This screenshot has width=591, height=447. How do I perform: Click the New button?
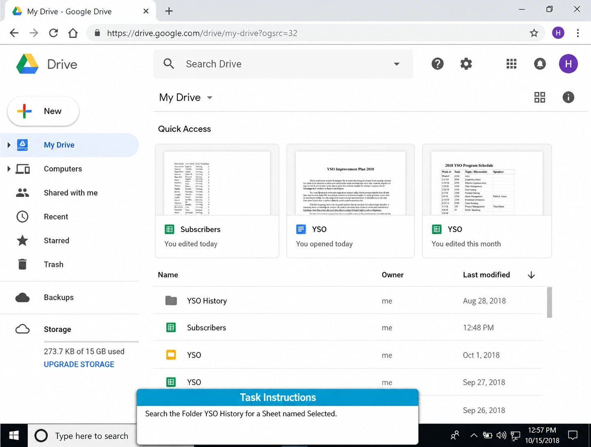click(43, 111)
